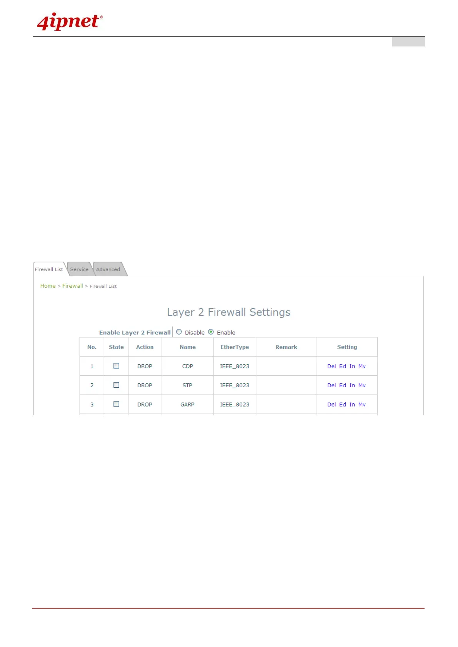The height and width of the screenshot is (647, 458).
Task: Click In link on GARP row
Action: pyautogui.click(x=352, y=405)
